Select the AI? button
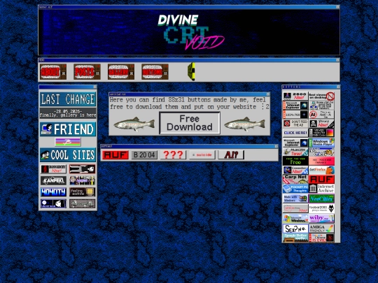The width and height of the screenshot is (378, 283). coord(231,154)
